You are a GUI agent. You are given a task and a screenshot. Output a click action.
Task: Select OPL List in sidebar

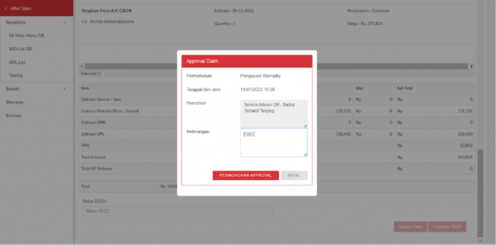(17, 62)
